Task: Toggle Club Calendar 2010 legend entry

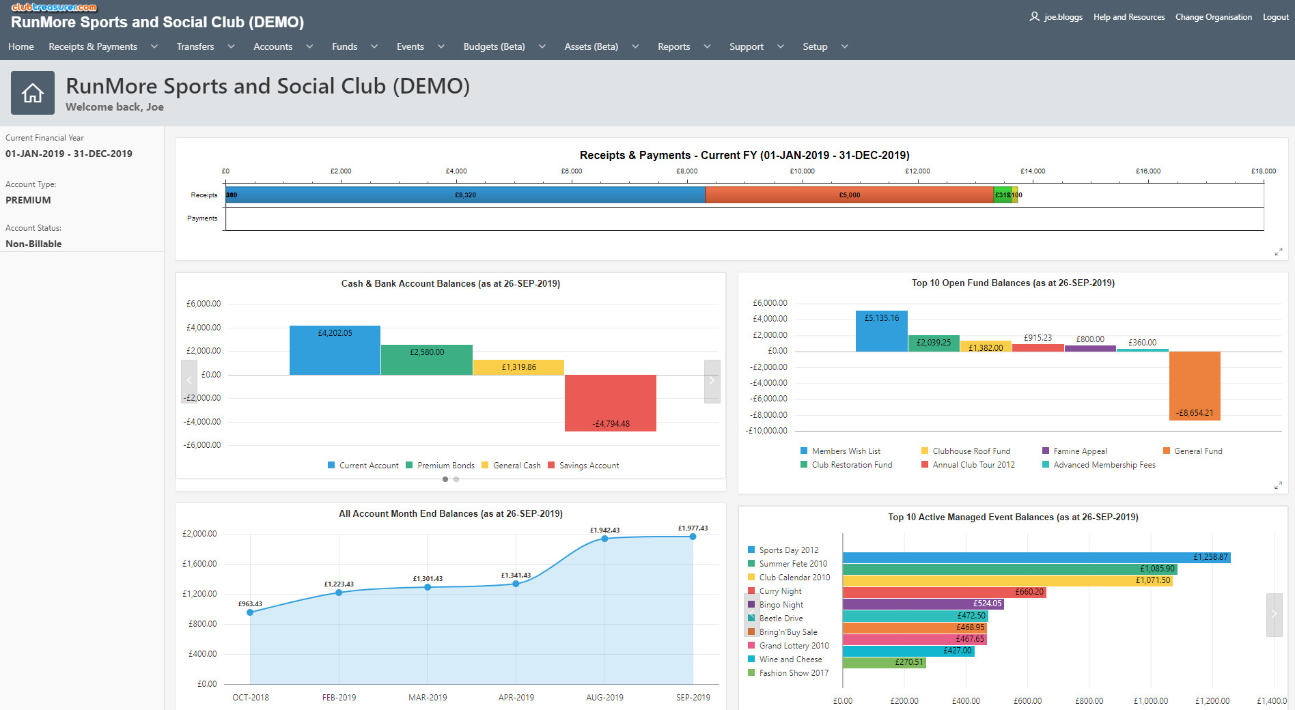Action: (789, 578)
